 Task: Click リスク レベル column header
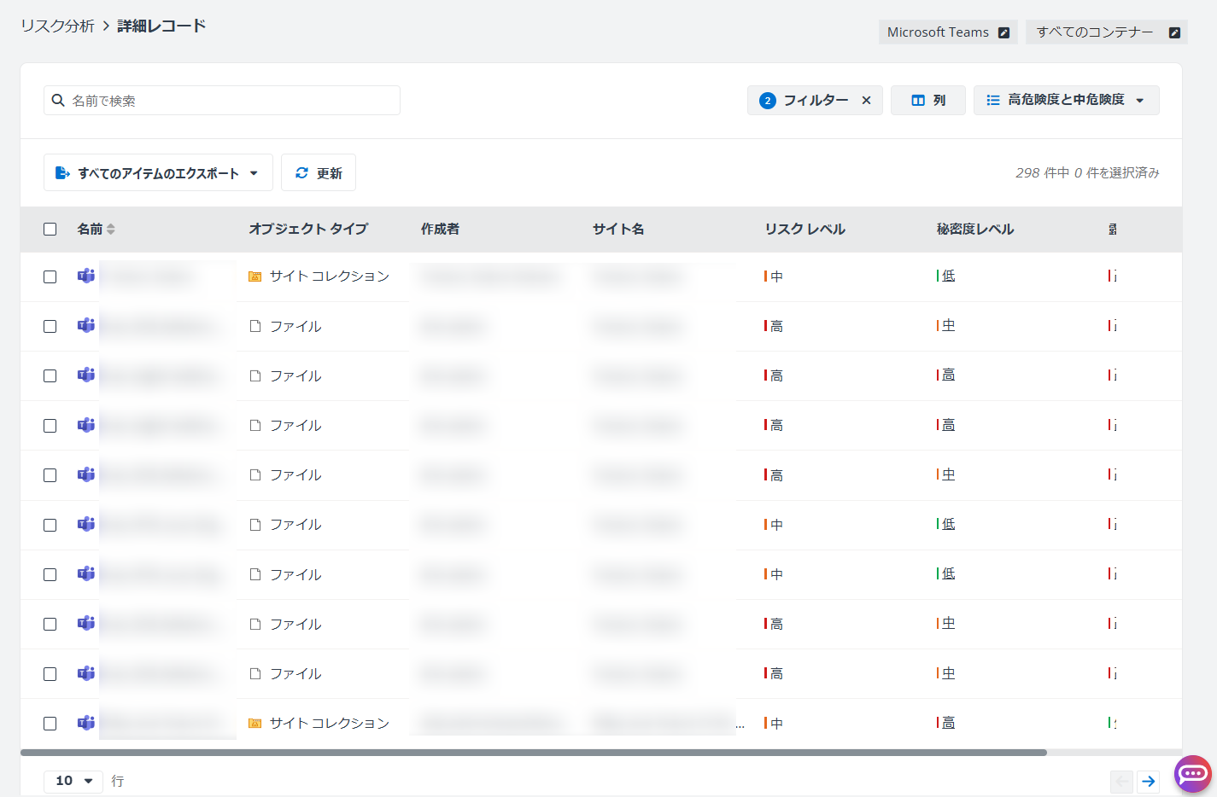805,229
